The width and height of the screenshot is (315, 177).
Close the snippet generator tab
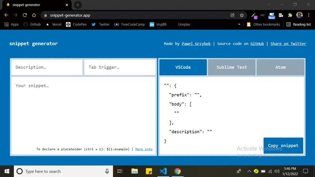pyautogui.click(x=67, y=5)
